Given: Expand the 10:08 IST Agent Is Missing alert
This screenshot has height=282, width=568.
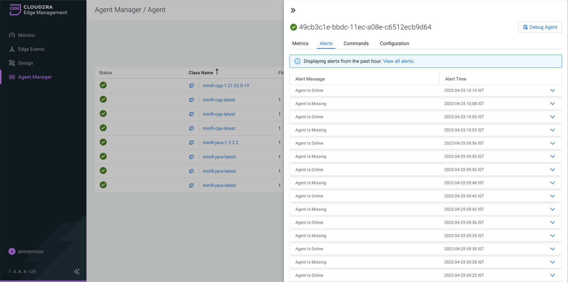Looking at the screenshot, I should 552,104.
